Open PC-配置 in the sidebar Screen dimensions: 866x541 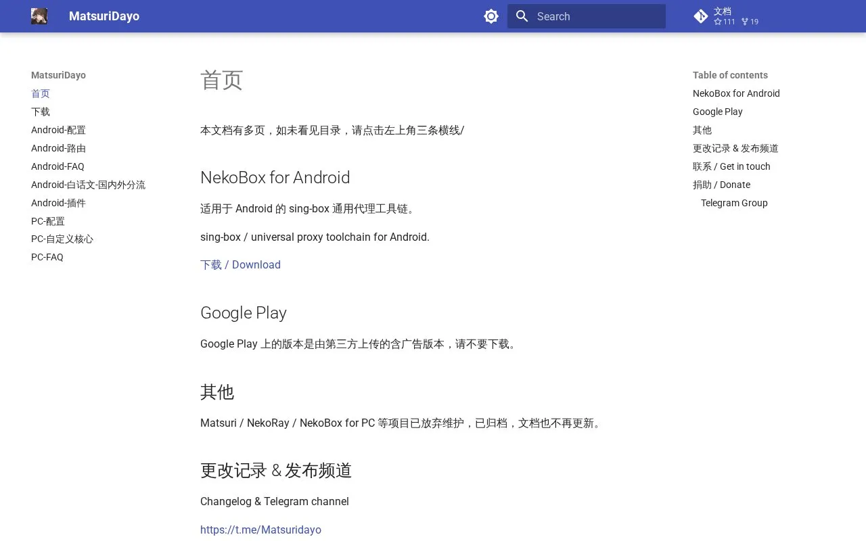tap(48, 221)
